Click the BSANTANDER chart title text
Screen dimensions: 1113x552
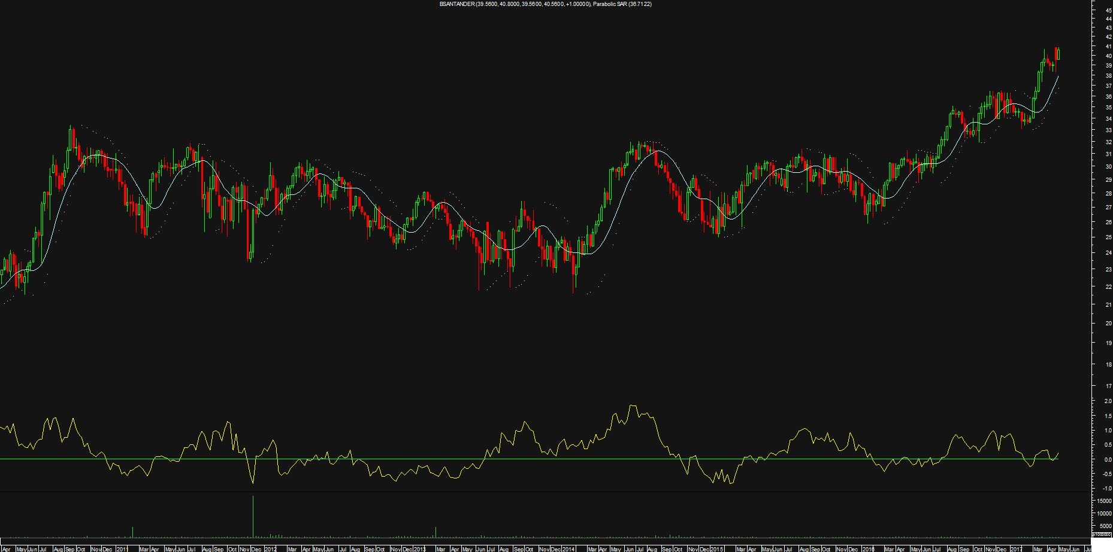click(x=545, y=4)
